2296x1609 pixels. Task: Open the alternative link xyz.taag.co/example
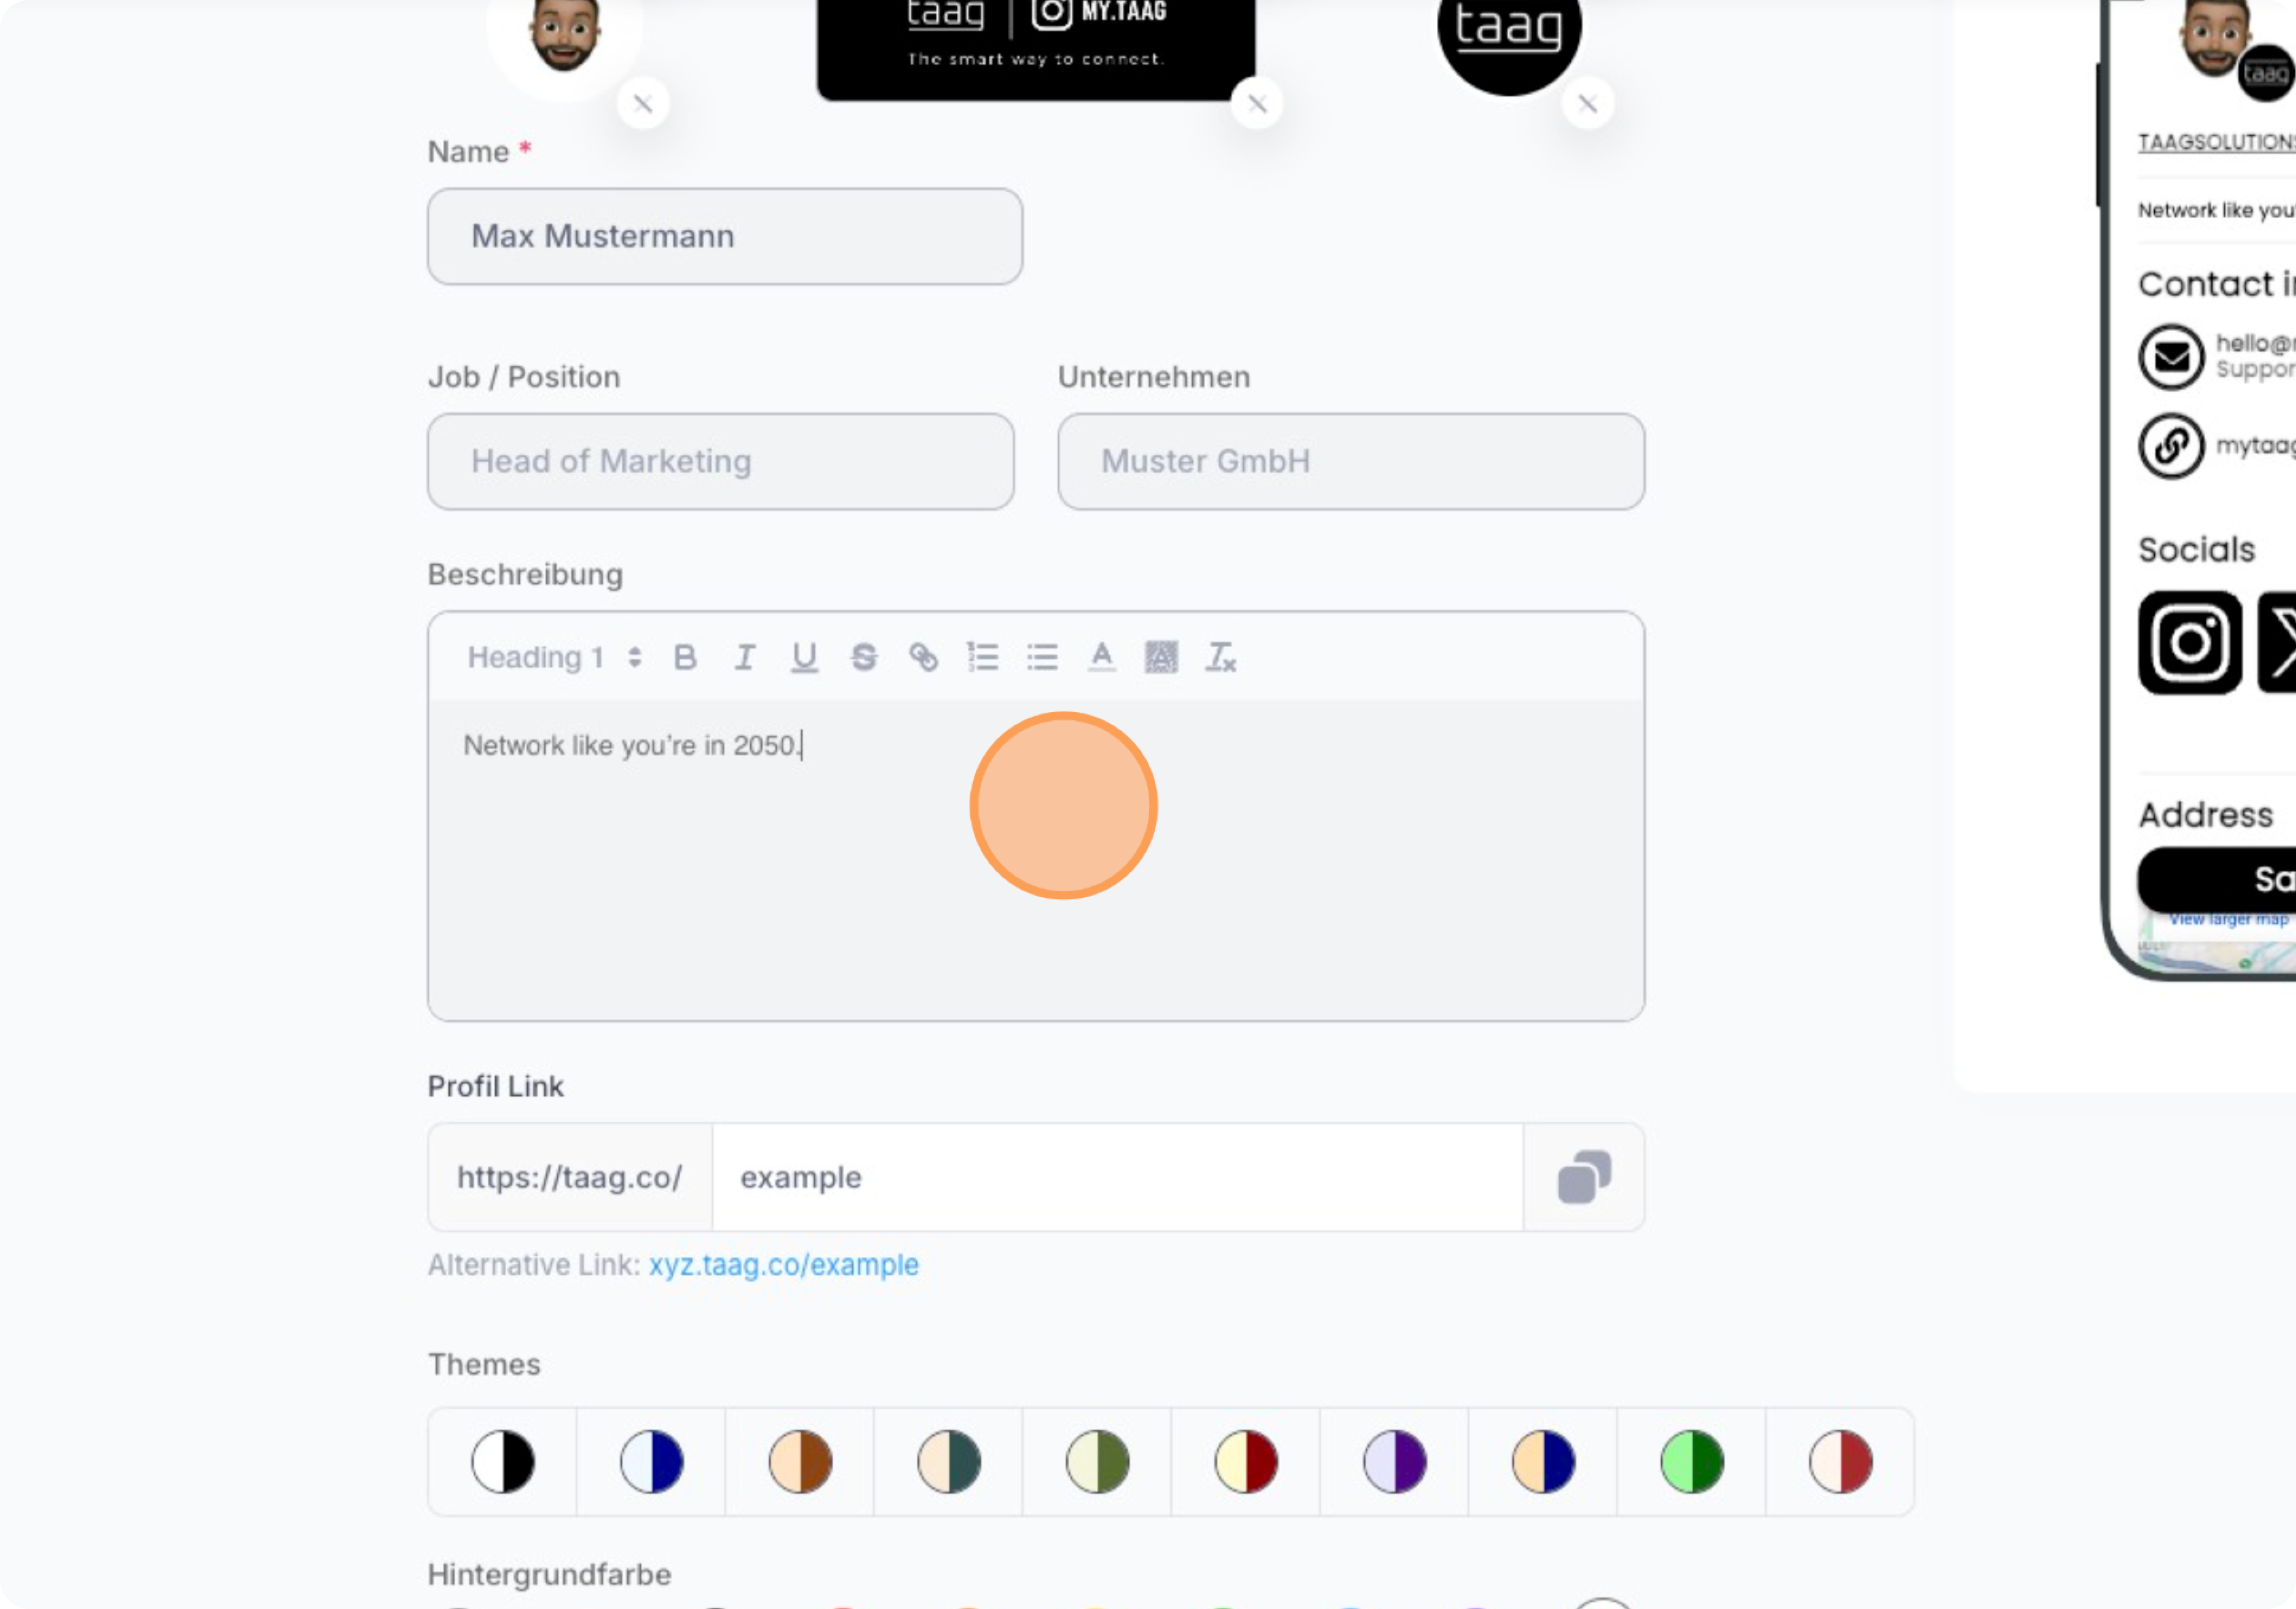tap(783, 1265)
